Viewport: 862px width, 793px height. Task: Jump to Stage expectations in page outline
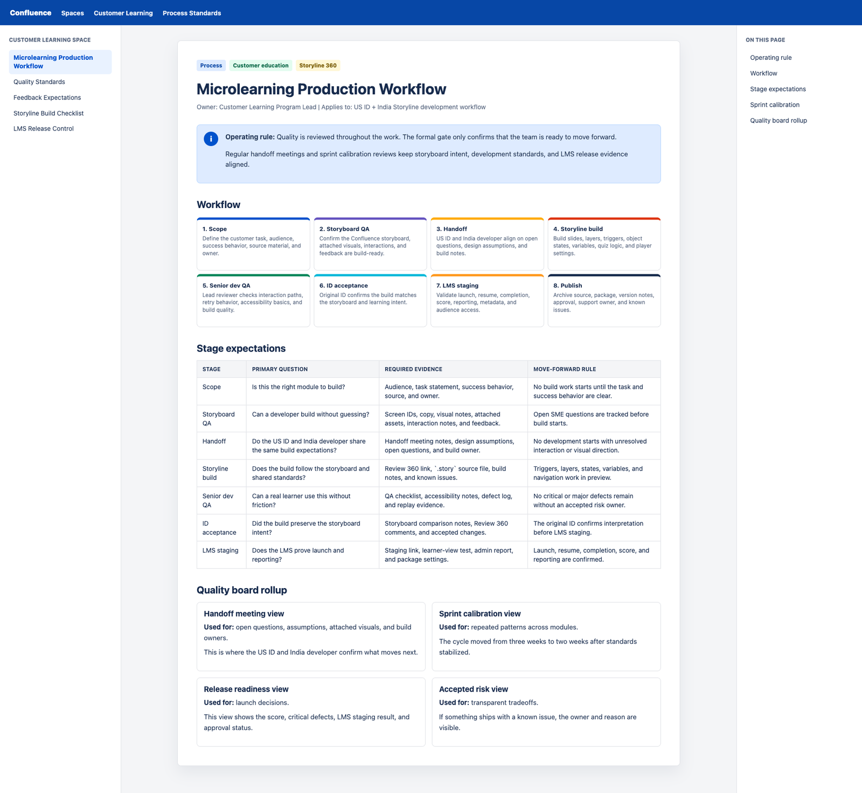click(778, 89)
